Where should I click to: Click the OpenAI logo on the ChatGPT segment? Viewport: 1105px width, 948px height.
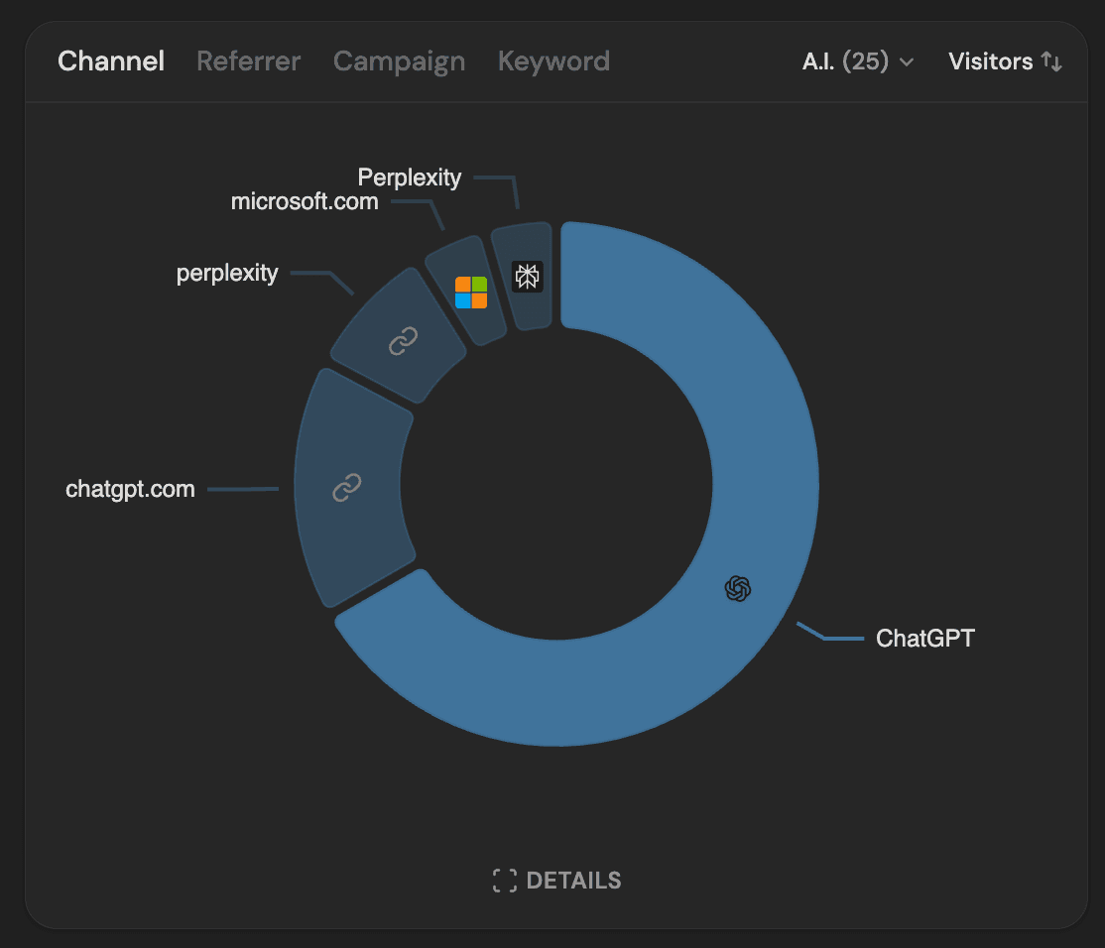(737, 588)
